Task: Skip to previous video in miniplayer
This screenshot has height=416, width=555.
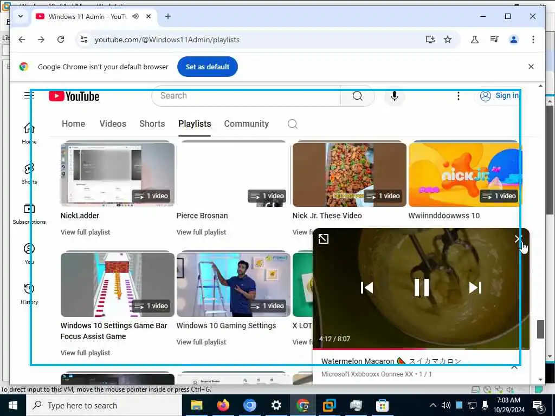Action: [367, 288]
